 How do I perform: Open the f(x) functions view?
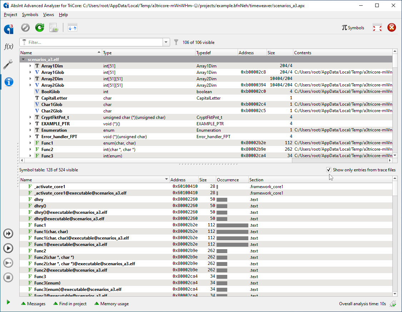coord(9,46)
